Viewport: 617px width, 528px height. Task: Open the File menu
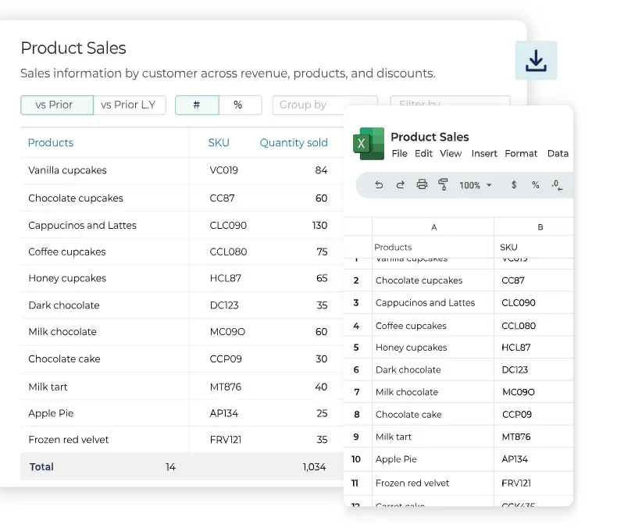pos(399,153)
